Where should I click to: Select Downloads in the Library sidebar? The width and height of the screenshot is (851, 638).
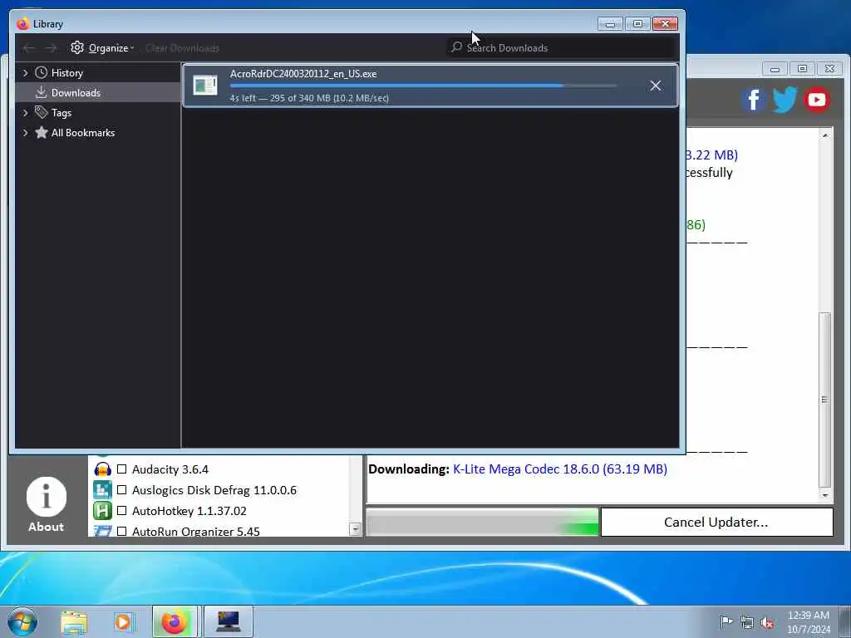tap(98, 93)
